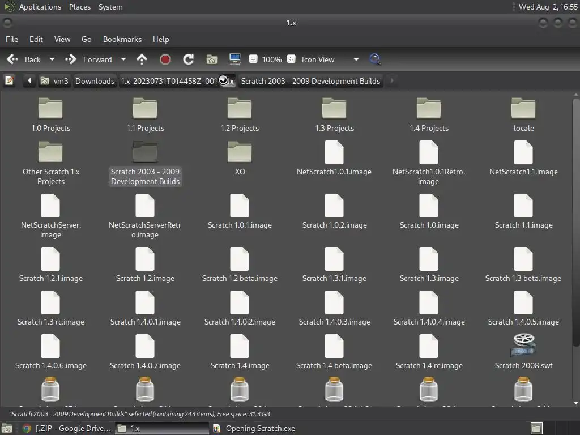Open the Back history dropdown arrow
The image size is (580, 435).
[x=52, y=59]
